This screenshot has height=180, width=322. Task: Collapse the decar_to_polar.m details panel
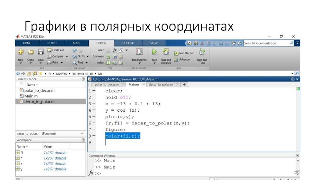tap(82, 134)
